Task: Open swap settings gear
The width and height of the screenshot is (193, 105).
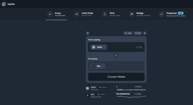Action: coord(145,33)
